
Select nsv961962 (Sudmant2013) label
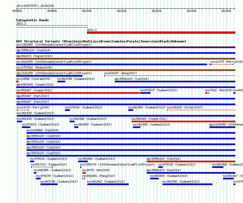[x=106, y=182]
